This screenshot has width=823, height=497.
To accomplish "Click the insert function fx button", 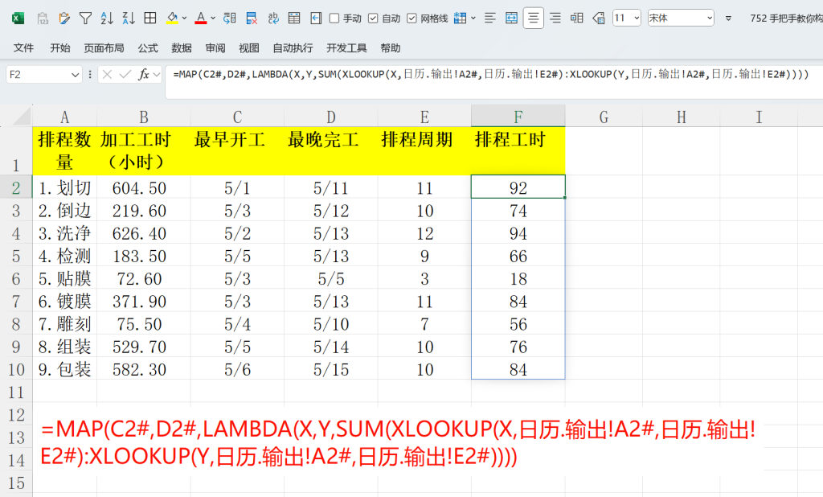I will 144,75.
